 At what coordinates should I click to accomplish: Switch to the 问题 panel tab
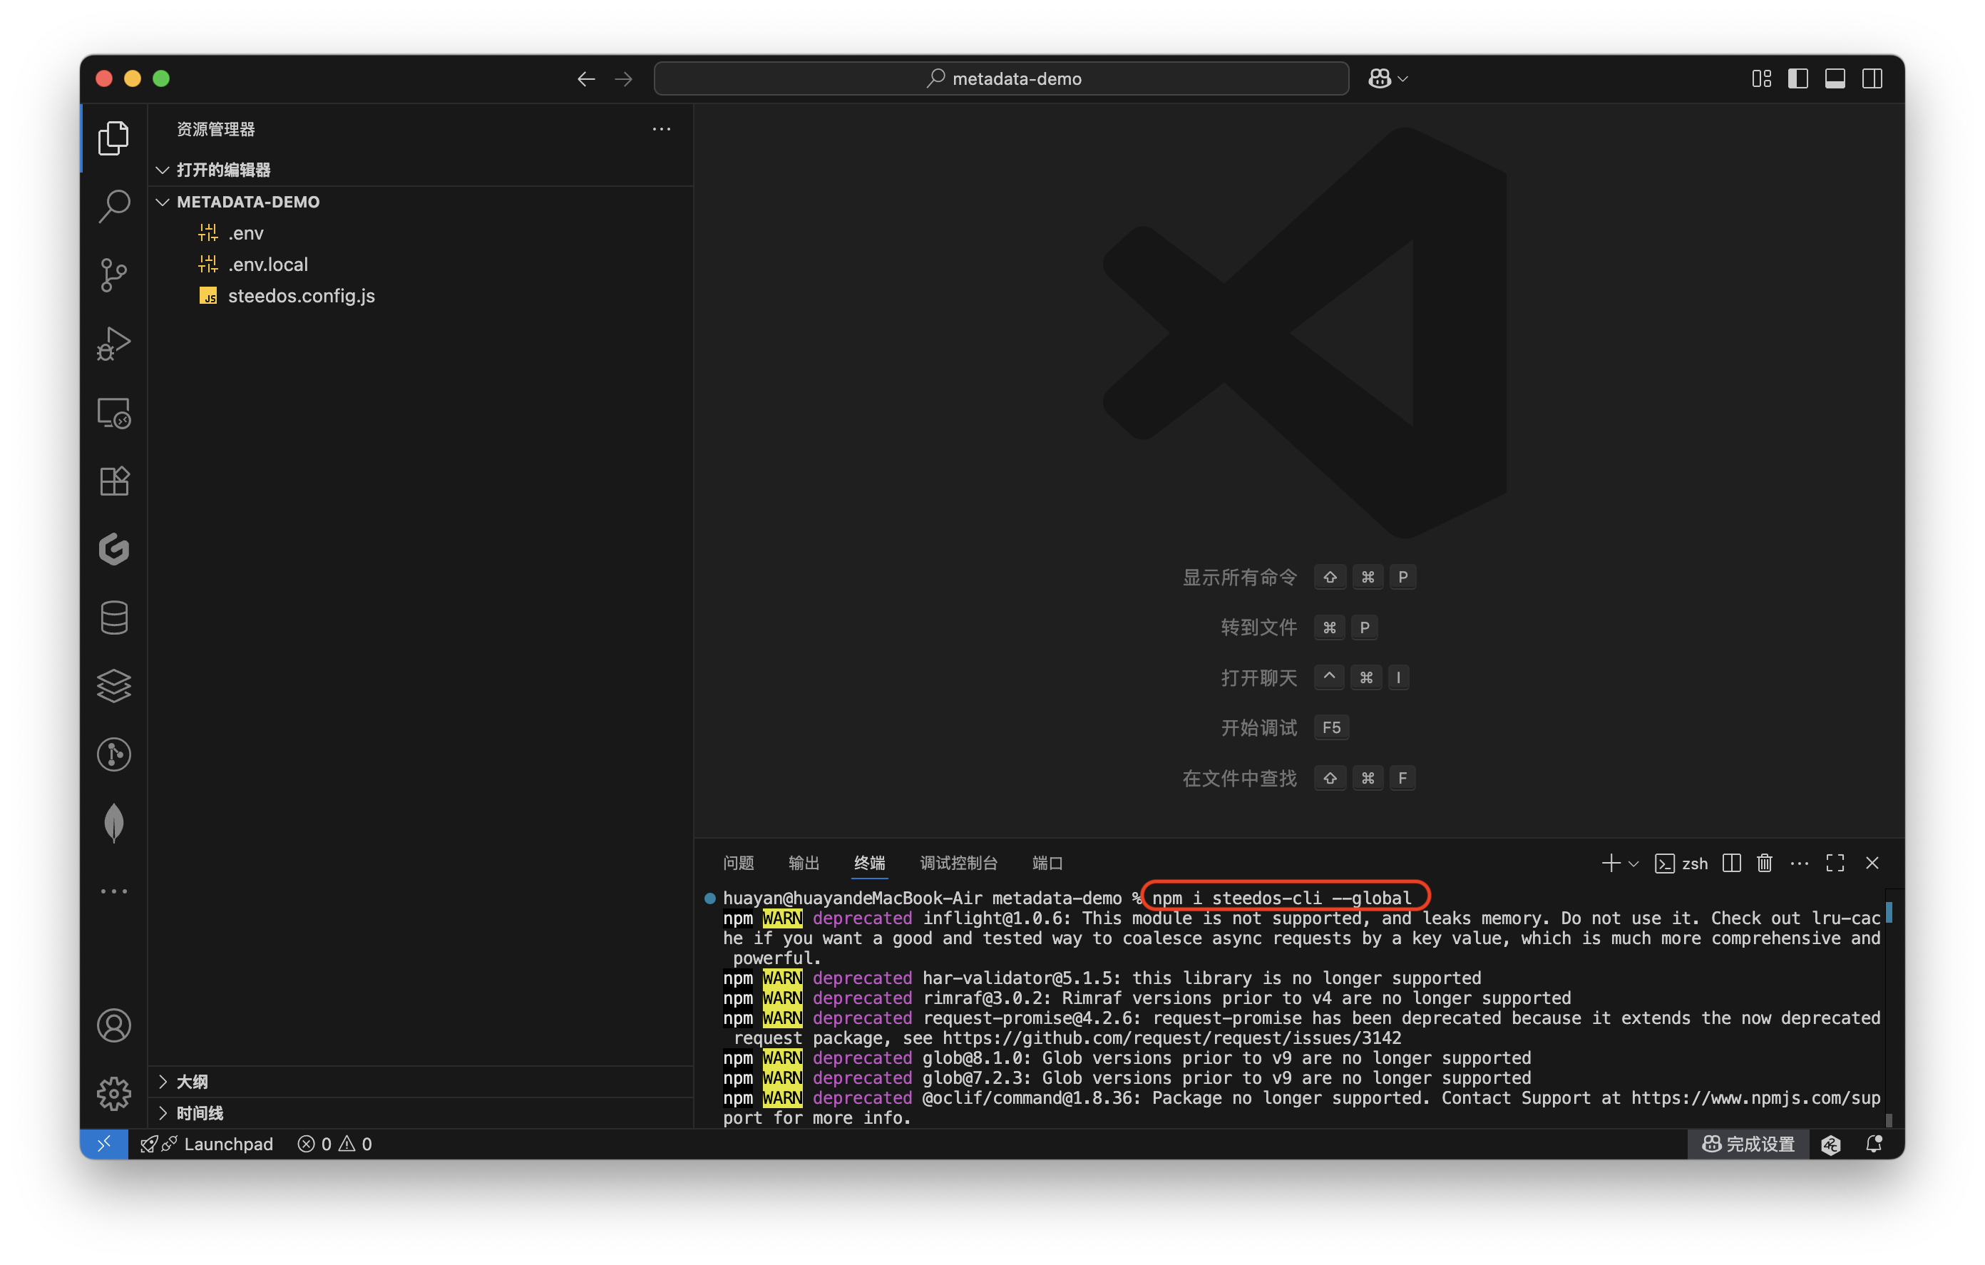tap(738, 864)
